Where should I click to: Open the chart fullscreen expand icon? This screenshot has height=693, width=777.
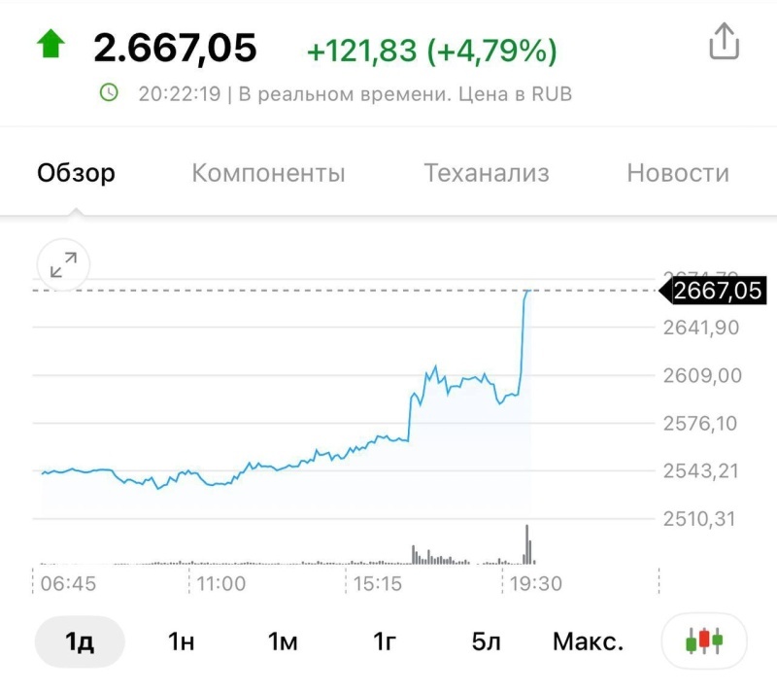coord(62,263)
